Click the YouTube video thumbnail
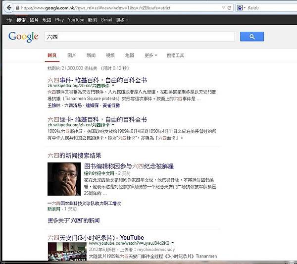297x264 pixels. 67,252
